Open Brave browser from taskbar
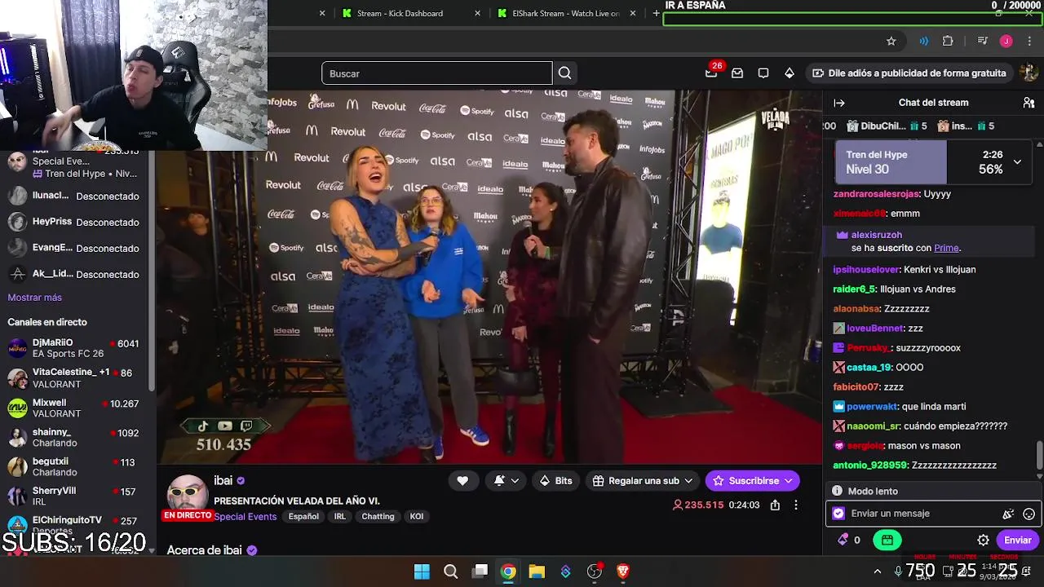This screenshot has height=587, width=1044. click(623, 572)
